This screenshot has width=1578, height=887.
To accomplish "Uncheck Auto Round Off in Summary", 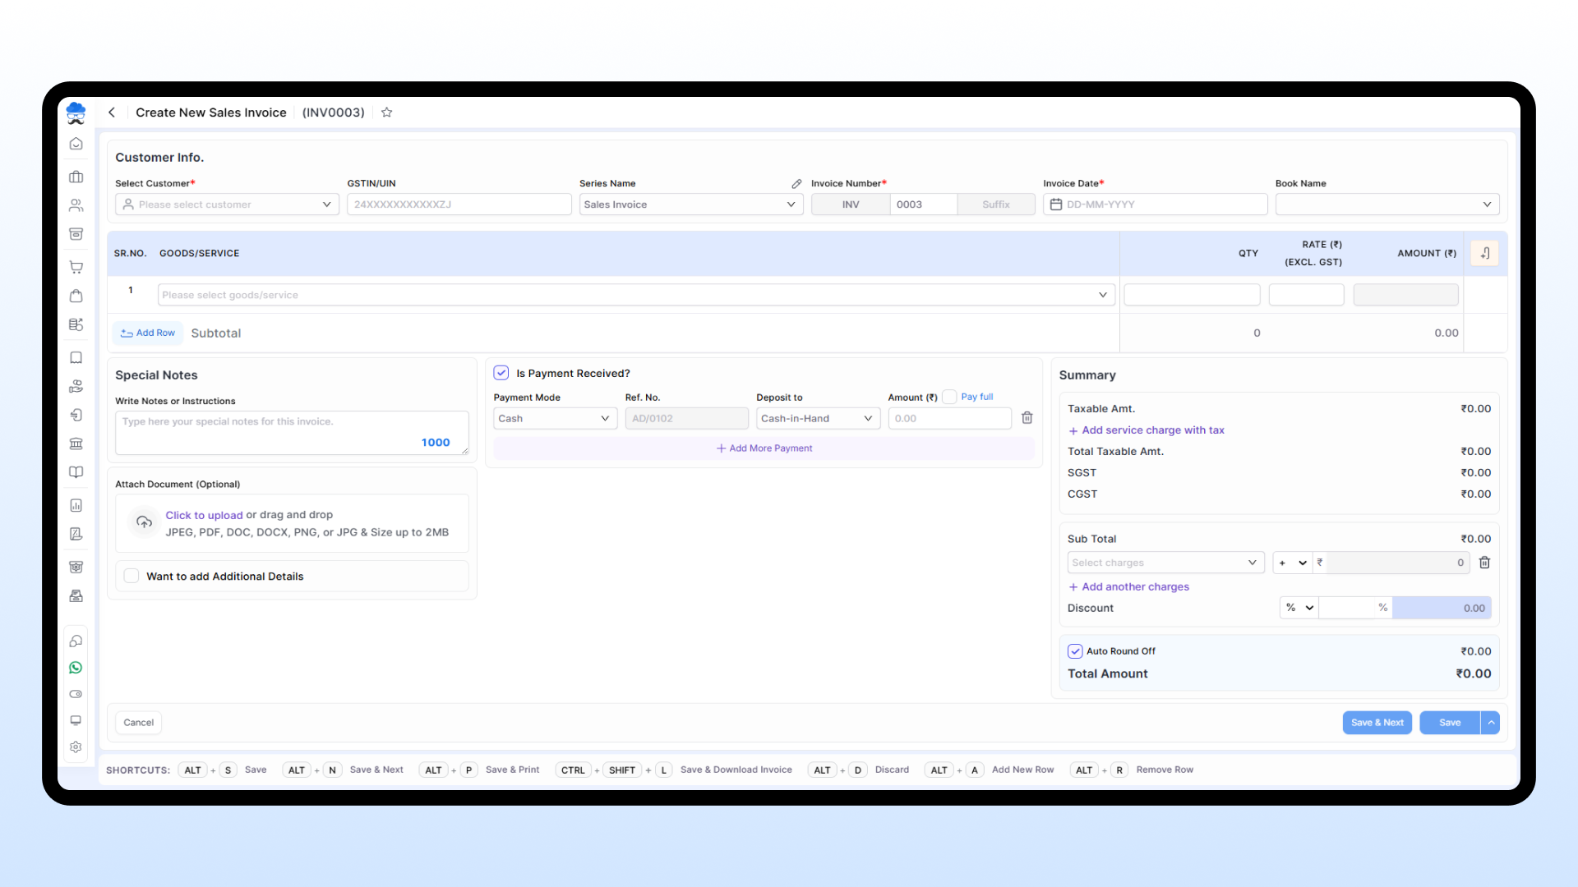I will tap(1074, 650).
